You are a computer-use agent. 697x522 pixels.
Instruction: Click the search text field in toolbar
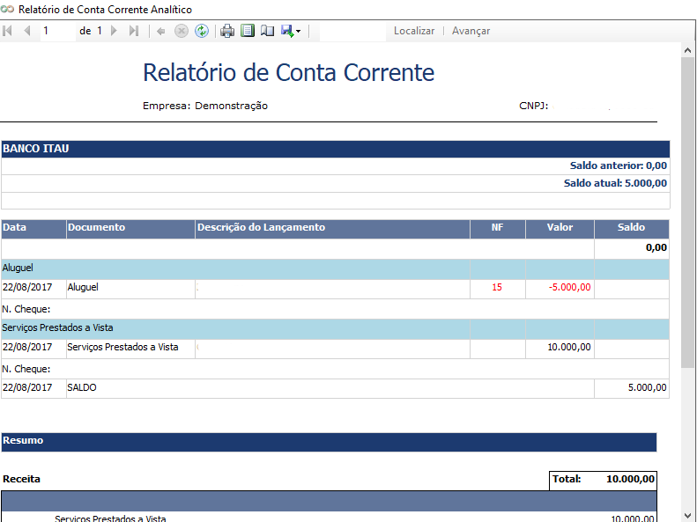353,31
